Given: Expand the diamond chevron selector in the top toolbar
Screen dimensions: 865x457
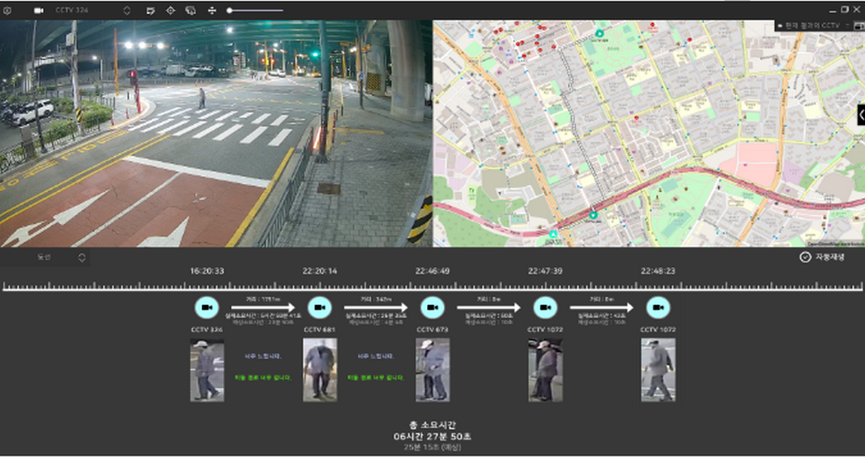Looking at the screenshot, I should [126, 10].
